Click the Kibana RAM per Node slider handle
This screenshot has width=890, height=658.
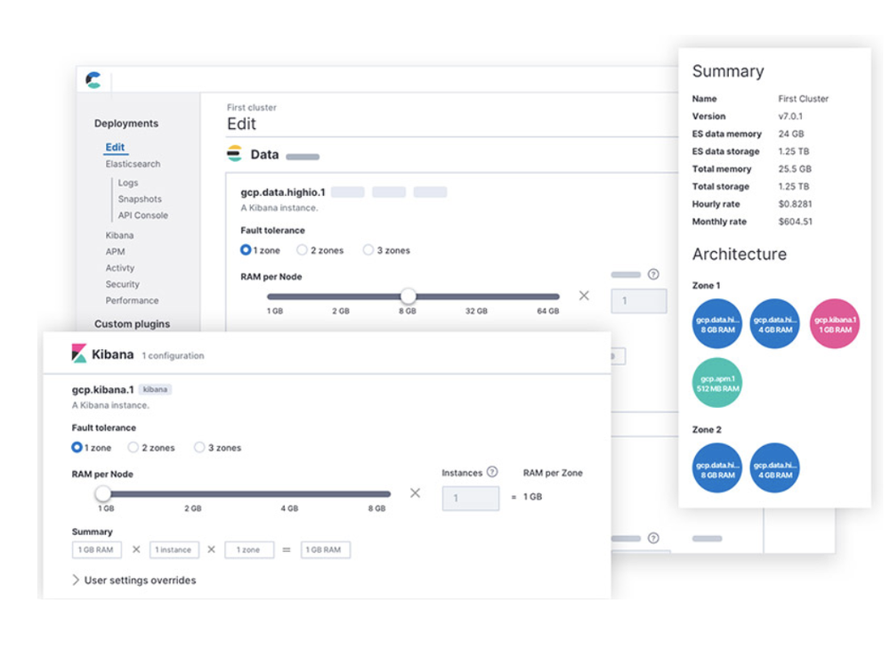(x=102, y=493)
